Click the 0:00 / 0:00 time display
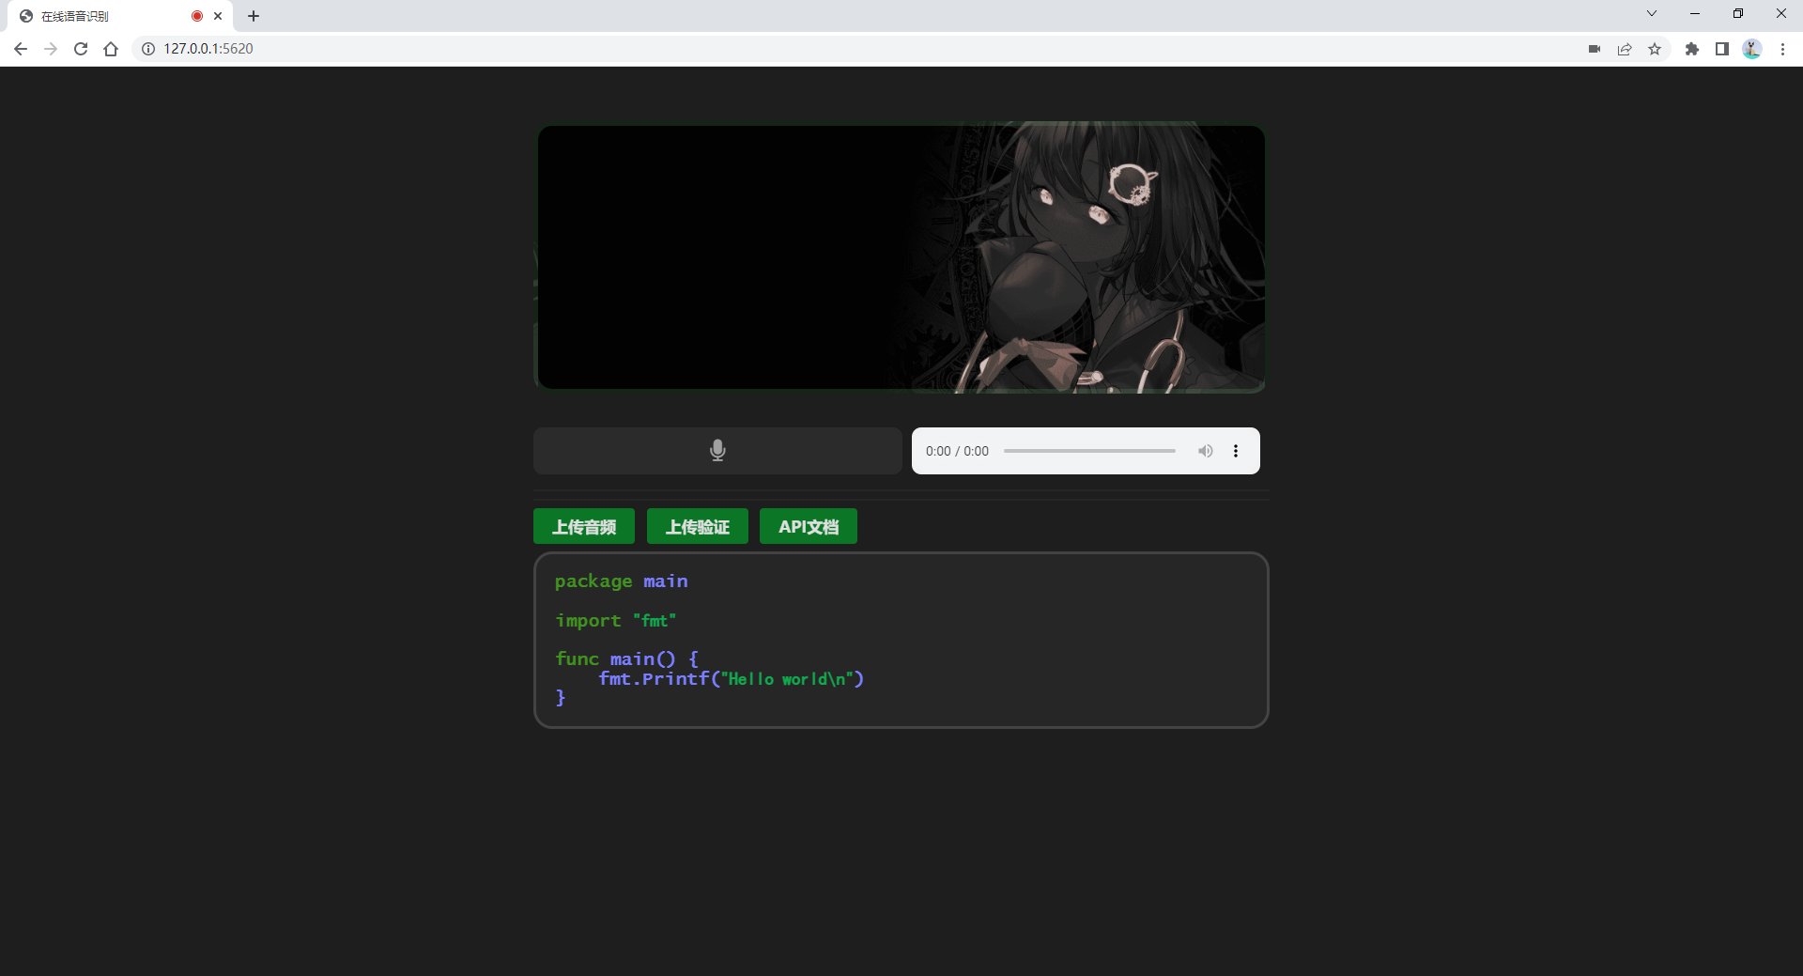 point(957,451)
